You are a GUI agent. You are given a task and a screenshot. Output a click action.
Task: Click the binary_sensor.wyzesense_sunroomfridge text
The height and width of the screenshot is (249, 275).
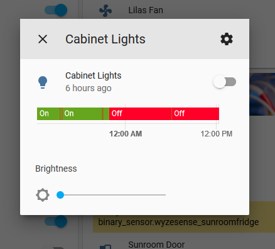coord(178,222)
